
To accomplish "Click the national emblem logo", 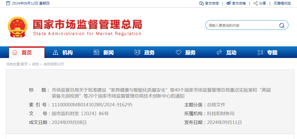I will point(17,27).
